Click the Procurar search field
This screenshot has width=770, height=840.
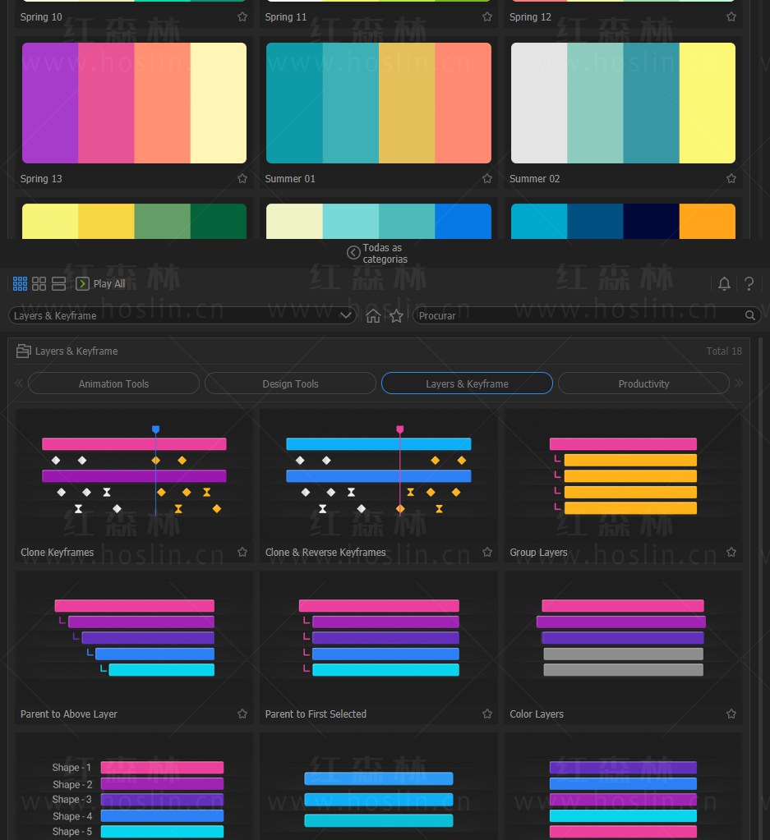(579, 315)
